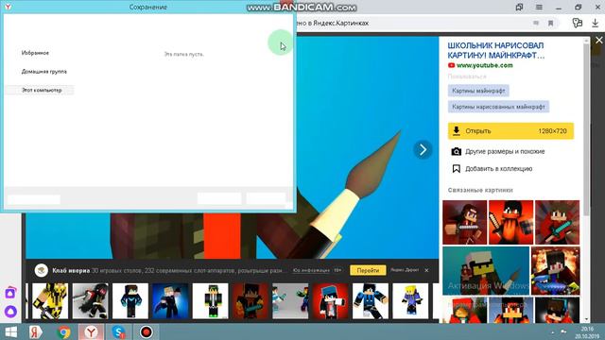Click the translator icon in browser toolbar

click(x=578, y=23)
